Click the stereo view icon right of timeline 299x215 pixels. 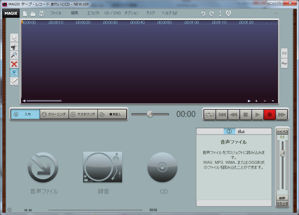[x=284, y=53]
